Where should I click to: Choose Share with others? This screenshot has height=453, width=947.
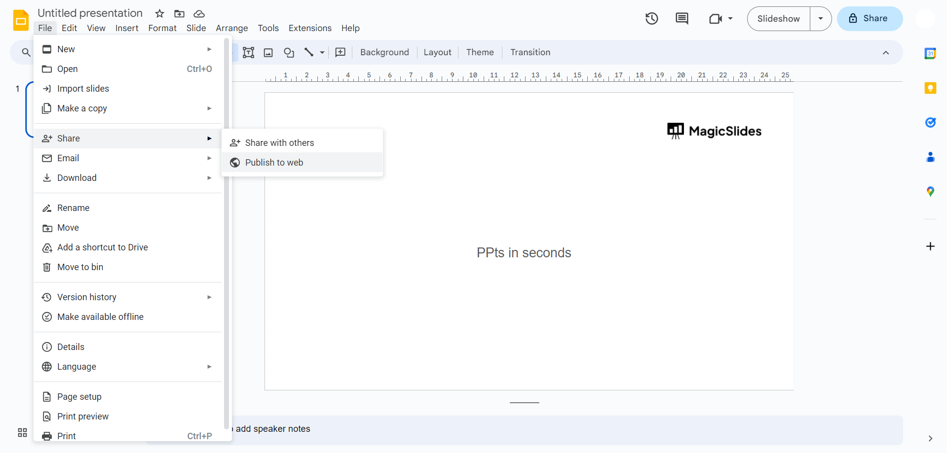pyautogui.click(x=303, y=143)
